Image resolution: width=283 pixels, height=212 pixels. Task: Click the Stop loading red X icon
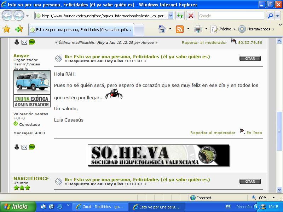tap(191, 16)
